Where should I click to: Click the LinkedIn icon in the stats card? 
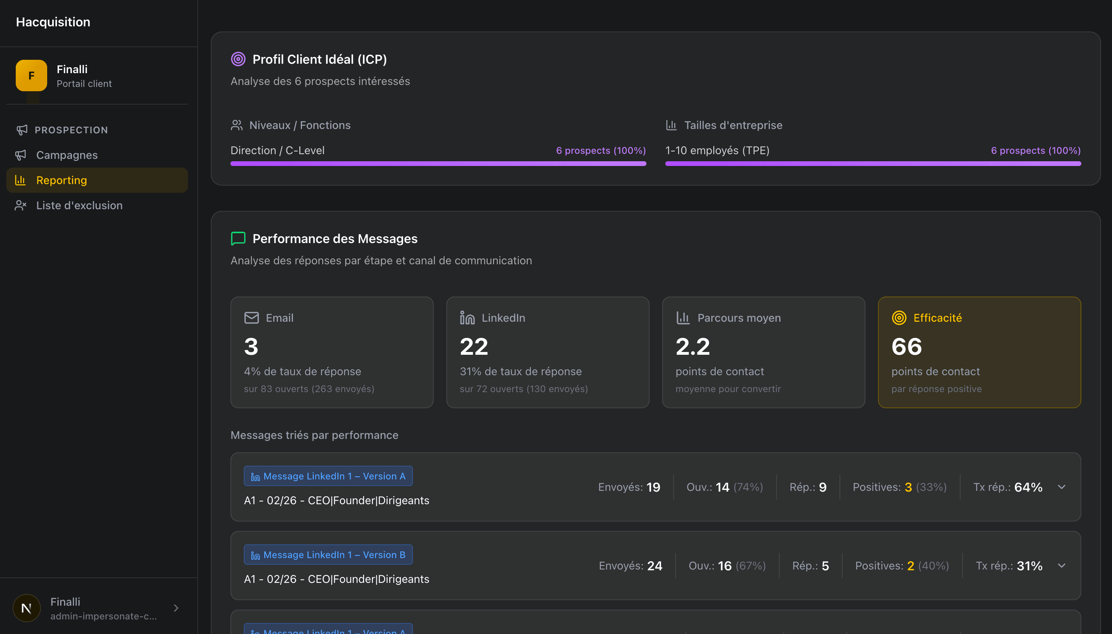468,318
